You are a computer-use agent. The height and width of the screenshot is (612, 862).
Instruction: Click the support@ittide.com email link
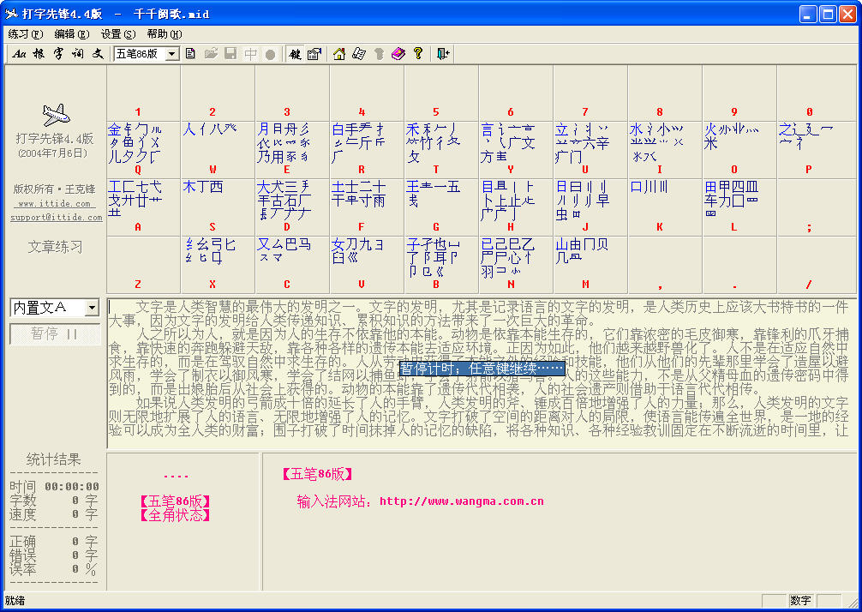click(x=56, y=218)
